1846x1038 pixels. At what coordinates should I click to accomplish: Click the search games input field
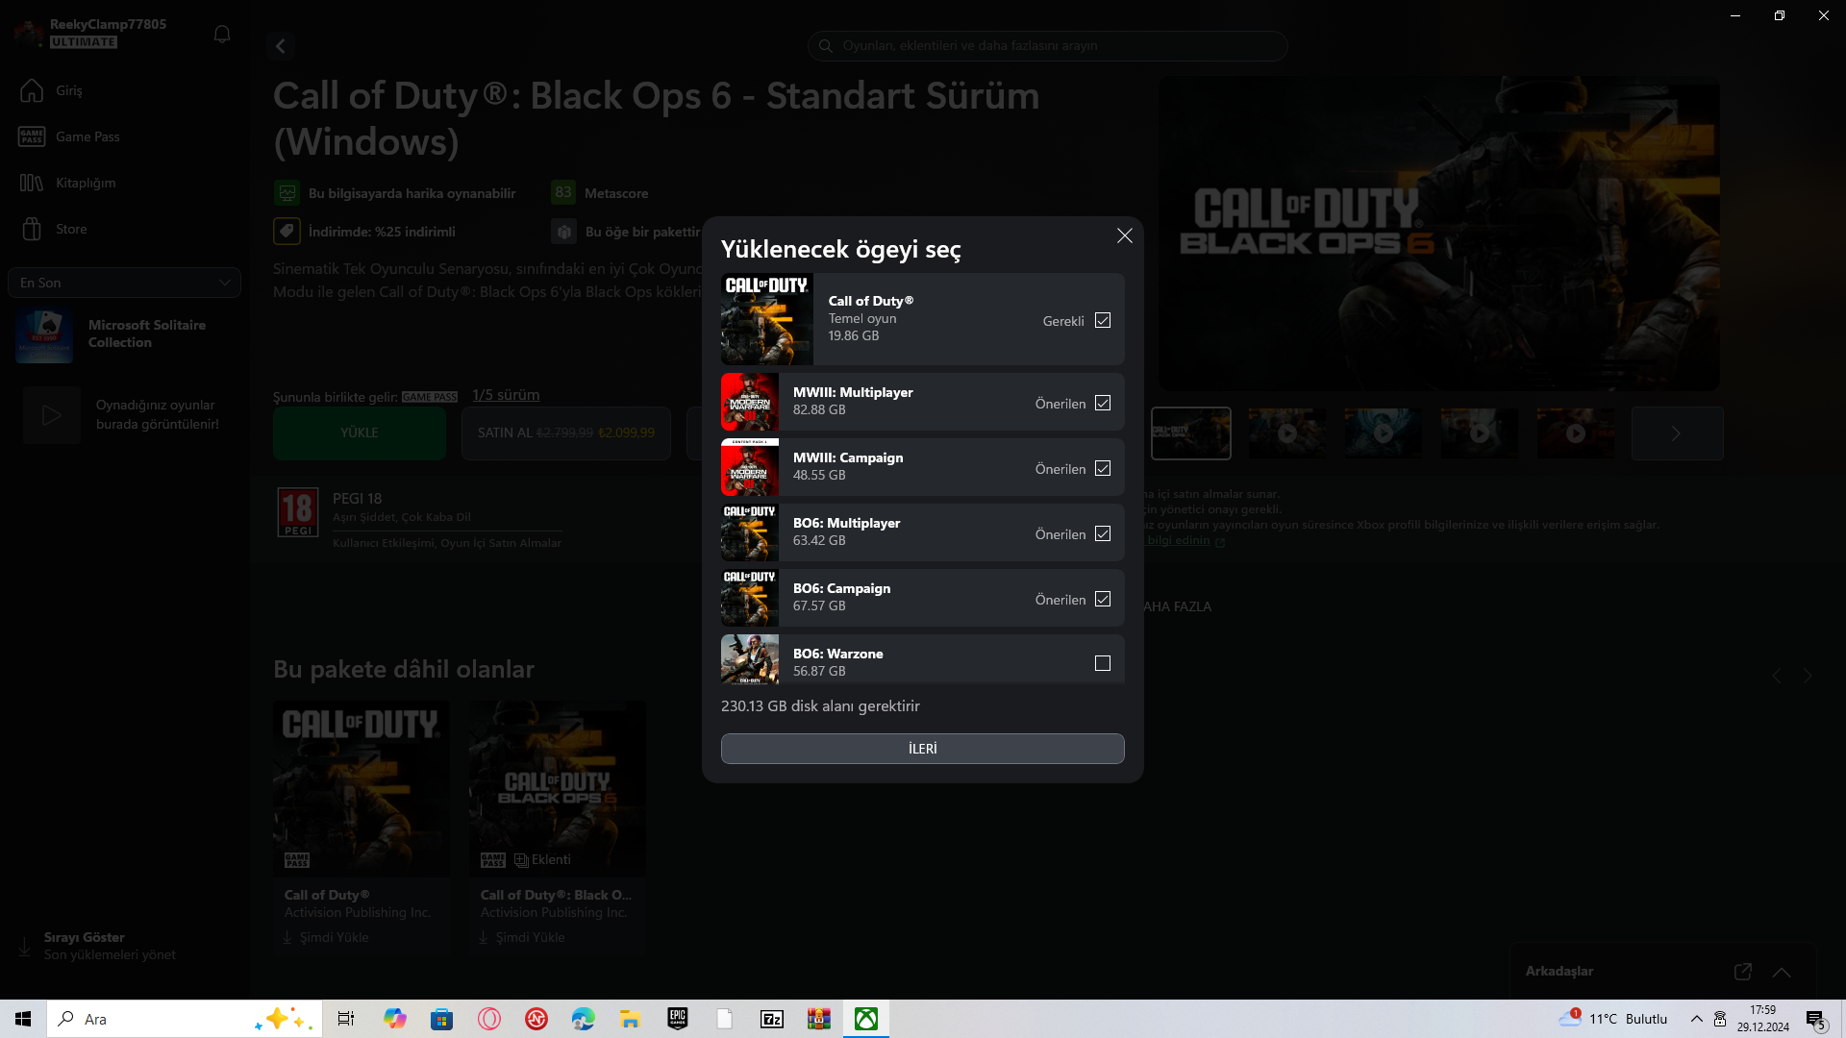point(1048,46)
